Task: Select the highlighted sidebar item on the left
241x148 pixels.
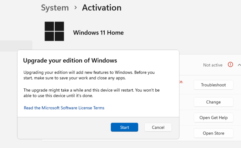Action: (x=16, y=46)
